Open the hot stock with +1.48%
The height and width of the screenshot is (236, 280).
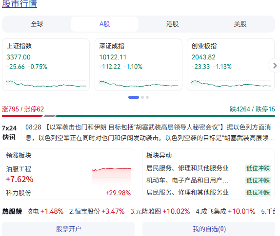pyautogui.click(x=46, y=211)
